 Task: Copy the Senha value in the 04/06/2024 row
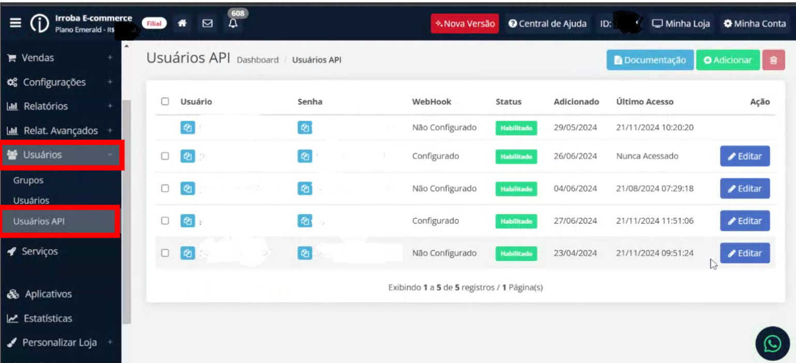point(305,189)
